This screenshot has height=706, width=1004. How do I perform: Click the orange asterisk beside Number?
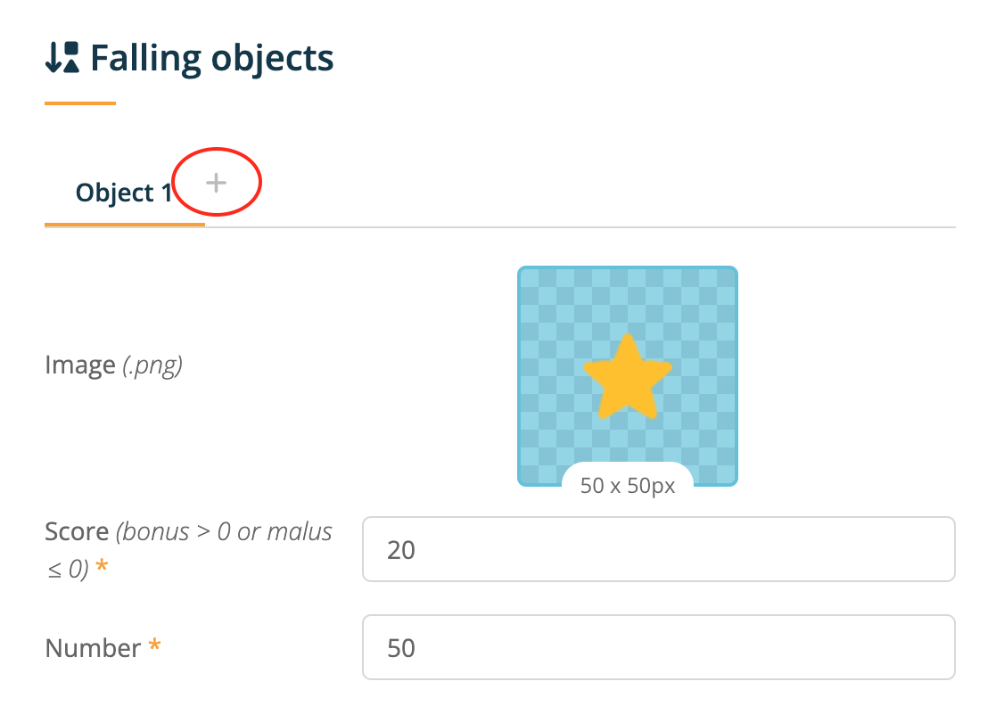pyautogui.click(x=154, y=644)
